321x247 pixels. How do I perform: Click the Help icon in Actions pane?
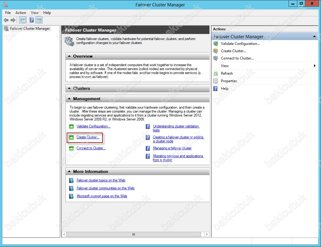tap(216, 89)
